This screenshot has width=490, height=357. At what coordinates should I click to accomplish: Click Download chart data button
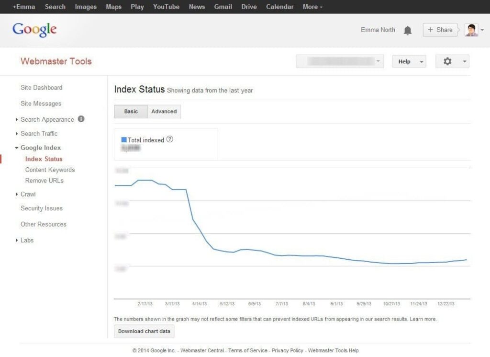[x=144, y=331]
